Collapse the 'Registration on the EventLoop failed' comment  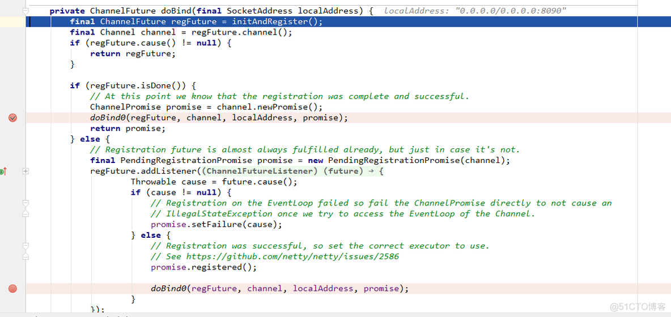pyautogui.click(x=26, y=203)
